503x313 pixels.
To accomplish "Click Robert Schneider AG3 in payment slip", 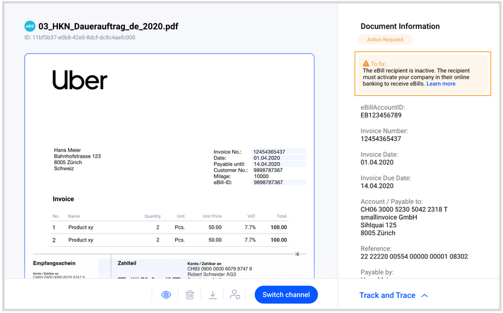I will pyautogui.click(x=211, y=274).
